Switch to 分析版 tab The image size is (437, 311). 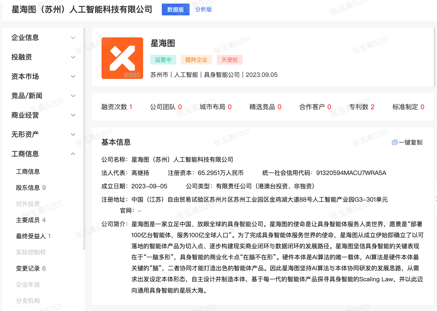203,9
